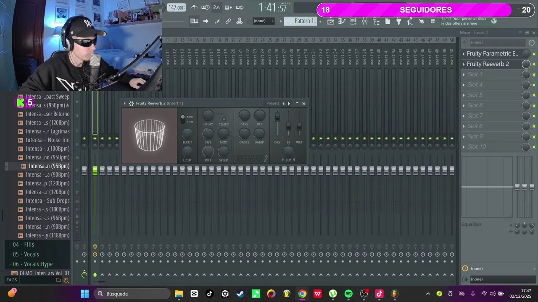Click the Black Friday offers news text

click(x=464, y=21)
